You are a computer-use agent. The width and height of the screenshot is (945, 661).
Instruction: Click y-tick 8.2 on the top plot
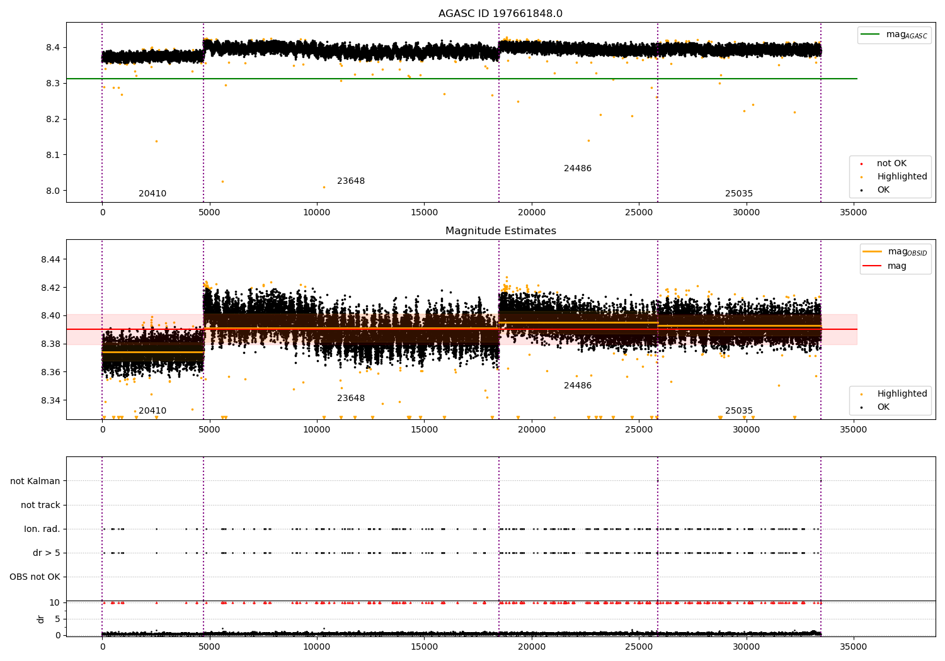tap(52, 119)
